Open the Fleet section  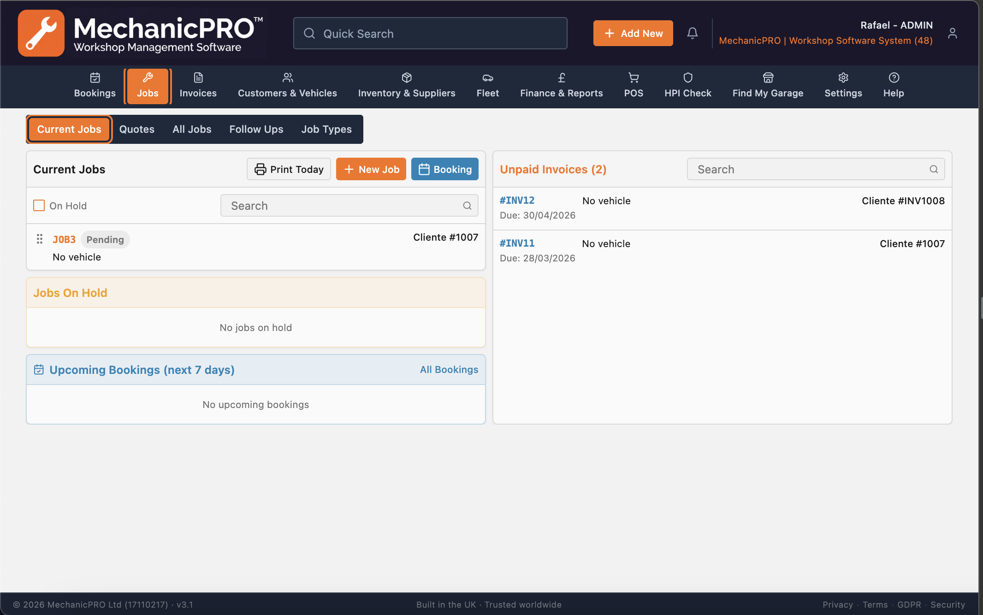[x=488, y=86]
